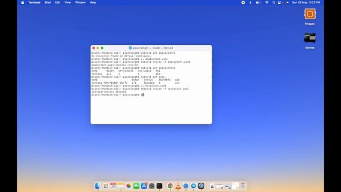Click the white minimized window thumbnail beside the Trash

235,186
